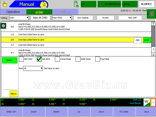The height and width of the screenshot is (117, 156).
Task: Open the Axis J6 dropdown
Action: click(33, 68)
